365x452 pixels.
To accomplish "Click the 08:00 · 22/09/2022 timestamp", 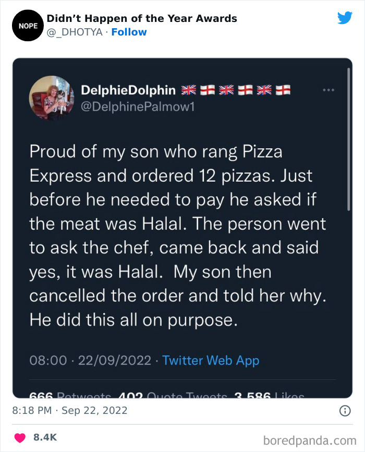I will point(90,360).
